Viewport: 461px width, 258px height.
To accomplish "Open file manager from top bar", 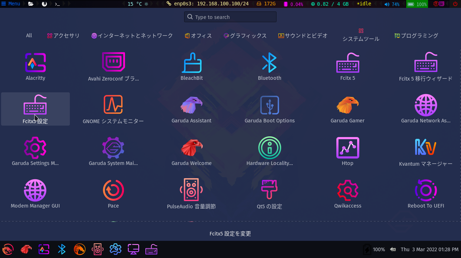I will pyautogui.click(x=31, y=4).
